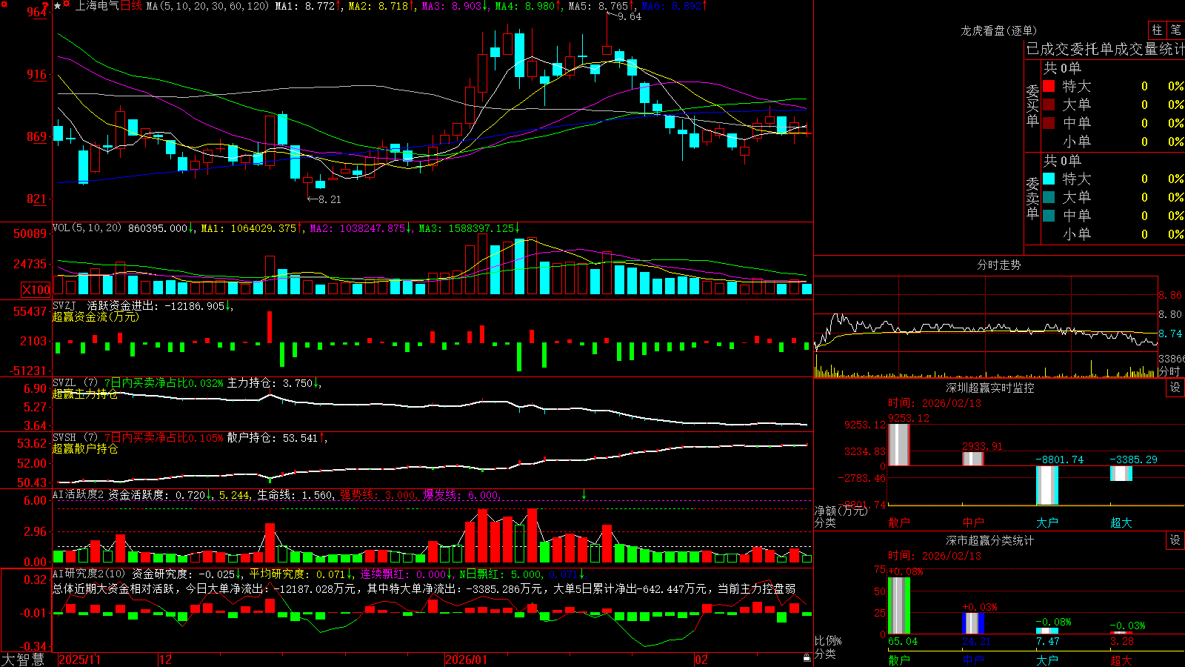Click the 9.64 high price annotation
The image size is (1185, 667).
[x=629, y=16]
